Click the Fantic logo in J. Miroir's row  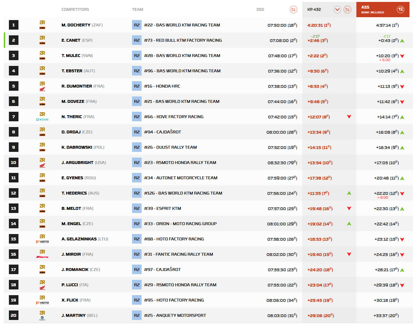point(42,257)
